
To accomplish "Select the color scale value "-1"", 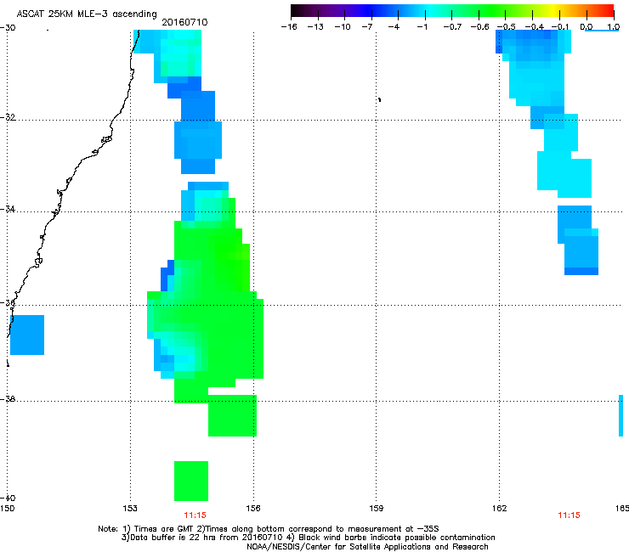I will click(422, 27).
